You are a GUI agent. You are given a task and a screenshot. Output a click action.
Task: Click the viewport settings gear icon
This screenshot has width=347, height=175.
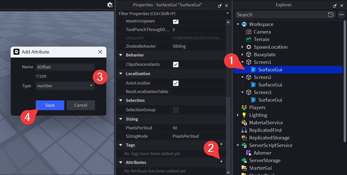pyautogui.click(x=110, y=5)
